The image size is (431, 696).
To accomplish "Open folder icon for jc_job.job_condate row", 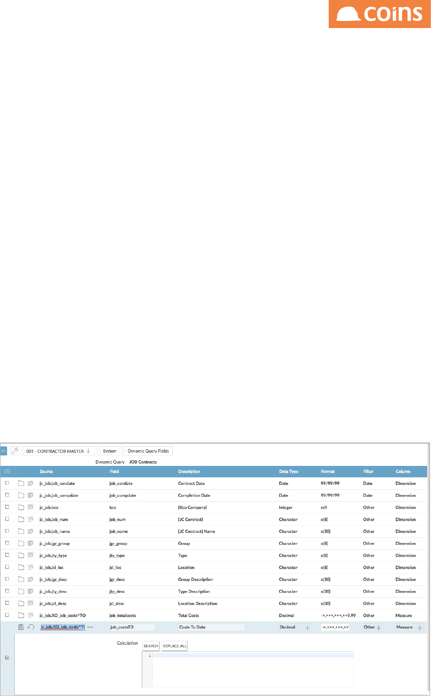I will click(x=21, y=483).
